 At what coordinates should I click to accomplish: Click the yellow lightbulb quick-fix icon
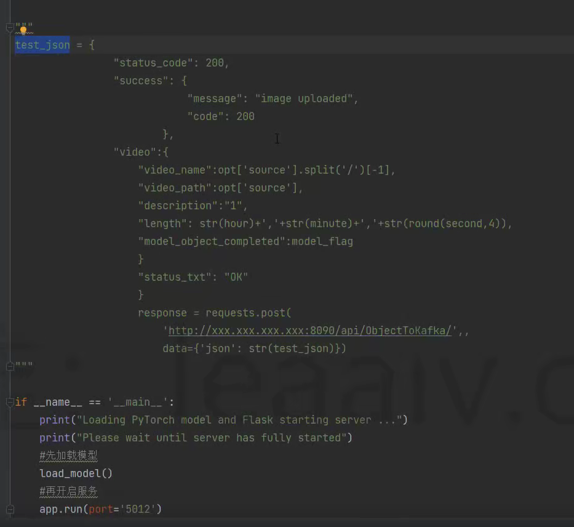point(23,29)
